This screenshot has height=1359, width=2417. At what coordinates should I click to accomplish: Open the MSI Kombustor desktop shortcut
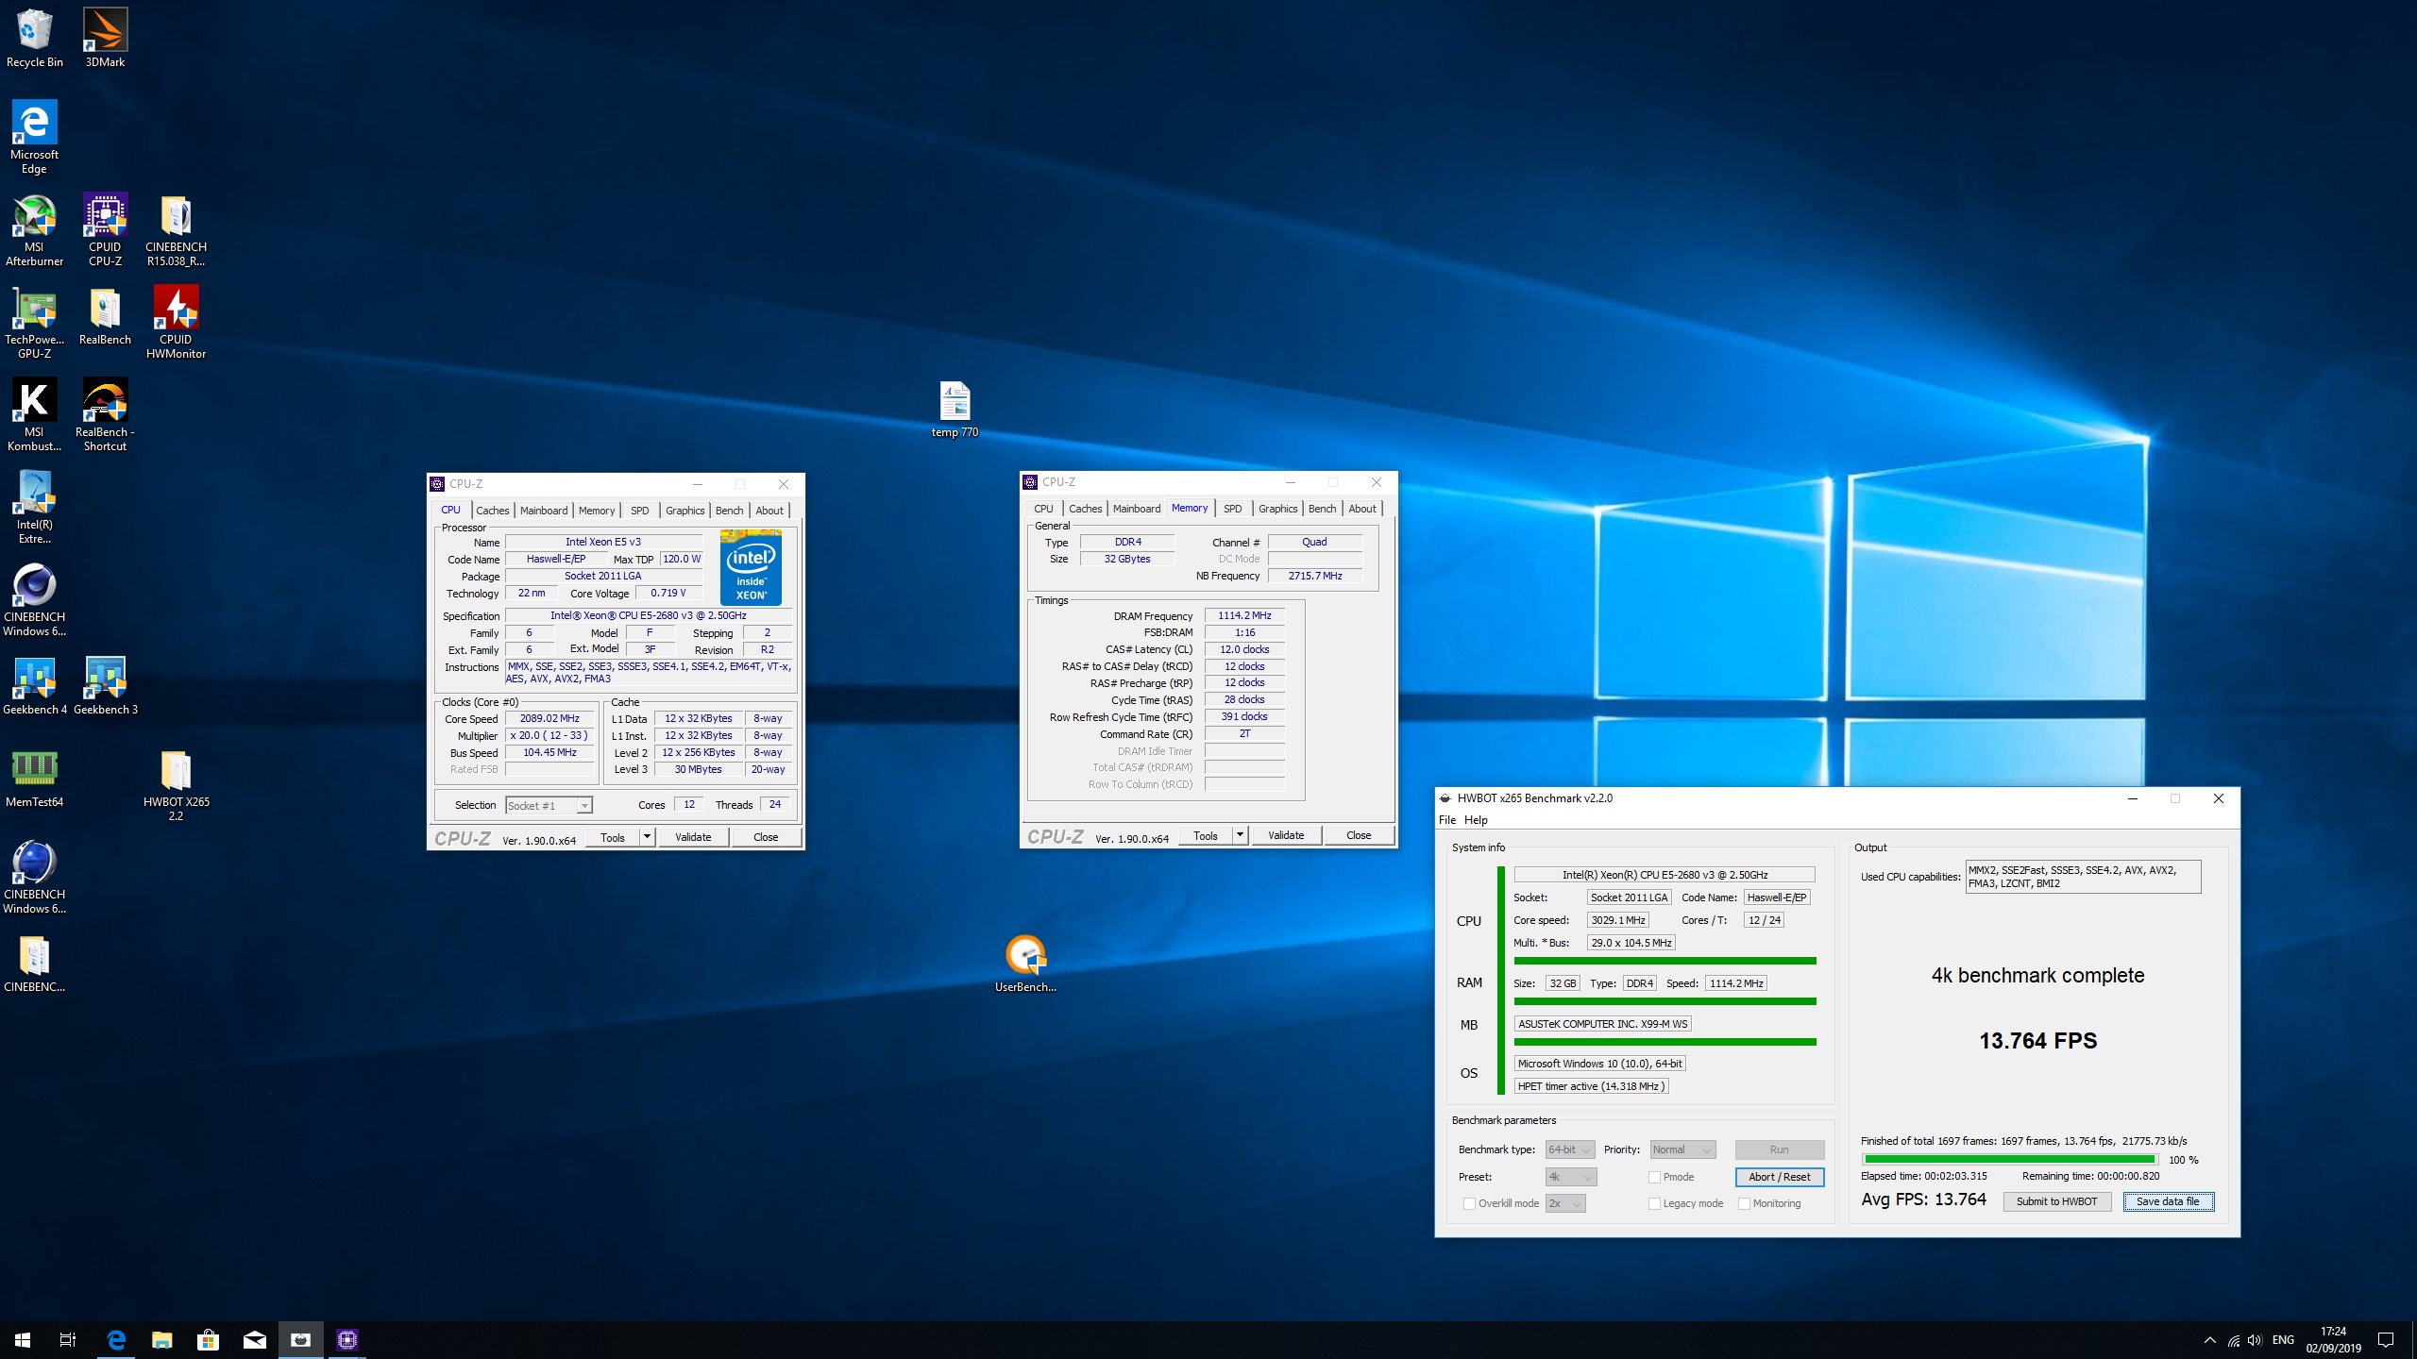(35, 414)
